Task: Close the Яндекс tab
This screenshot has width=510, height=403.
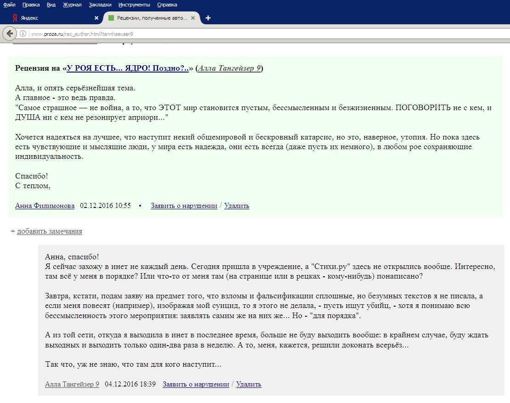Action: click(96, 18)
